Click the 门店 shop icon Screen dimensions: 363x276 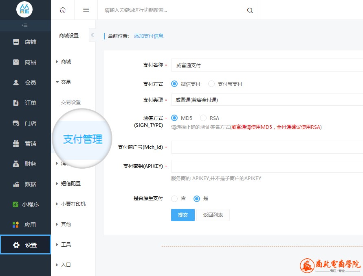pyautogui.click(x=16, y=123)
